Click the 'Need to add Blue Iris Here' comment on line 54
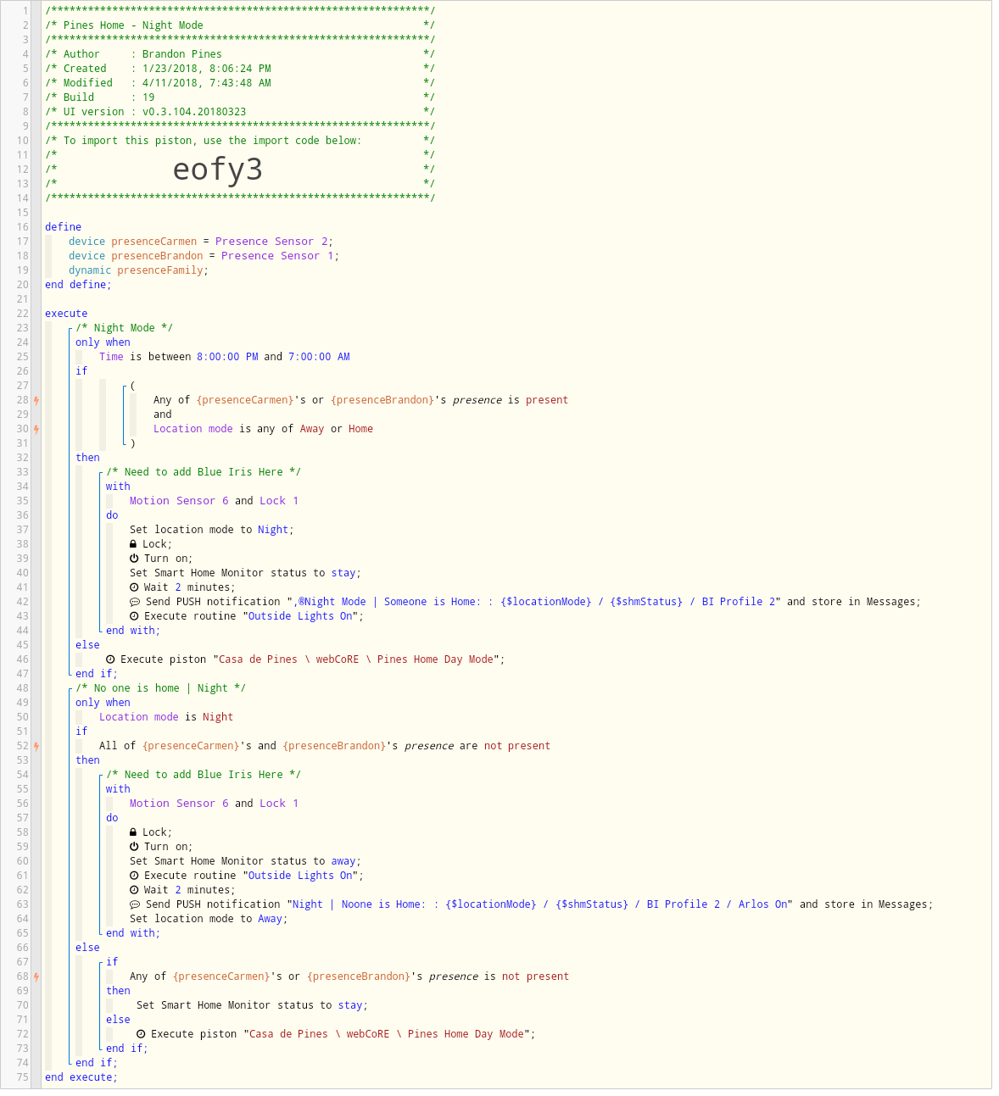This screenshot has height=1096, width=999. [204, 775]
